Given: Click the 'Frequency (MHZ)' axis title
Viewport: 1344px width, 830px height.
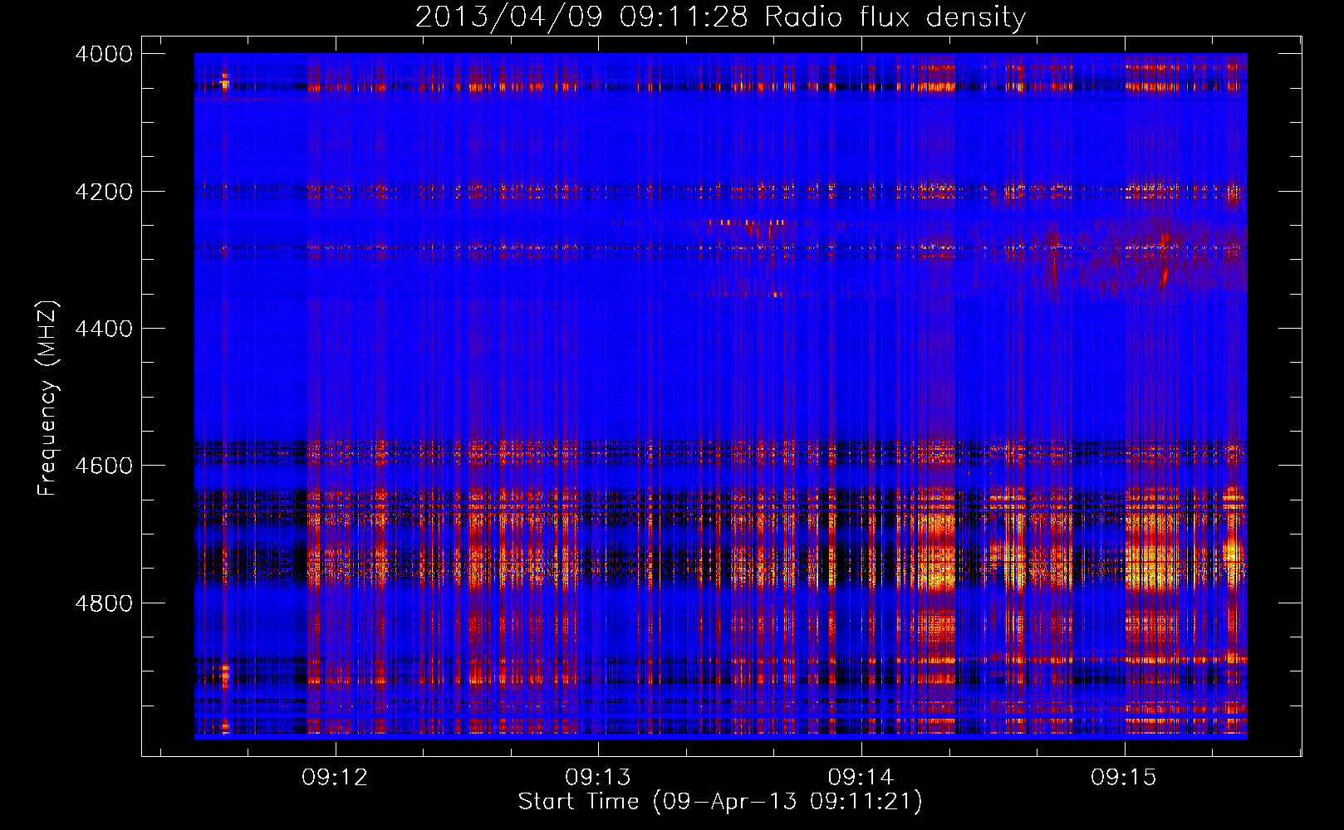Looking at the screenshot, I should 48,398.
